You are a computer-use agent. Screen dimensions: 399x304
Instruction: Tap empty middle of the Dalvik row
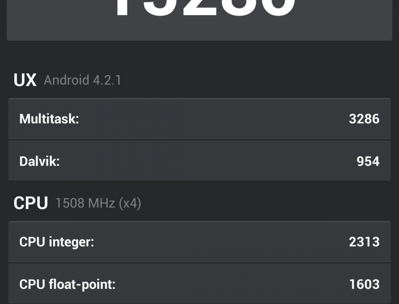point(205,161)
